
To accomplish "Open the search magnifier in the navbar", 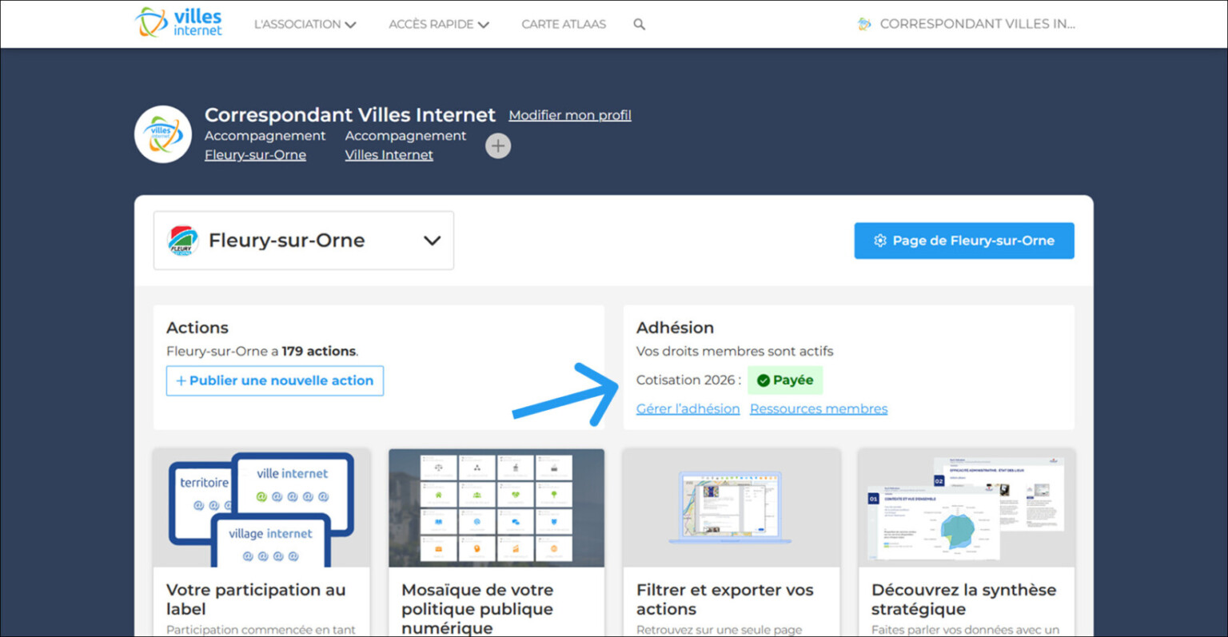I will pyautogui.click(x=639, y=24).
